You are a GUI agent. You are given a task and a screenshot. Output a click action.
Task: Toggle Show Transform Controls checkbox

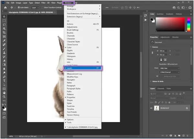42,7
